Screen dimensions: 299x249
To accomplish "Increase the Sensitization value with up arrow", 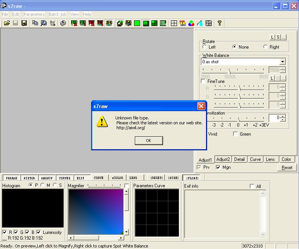I will click(x=283, y=116).
